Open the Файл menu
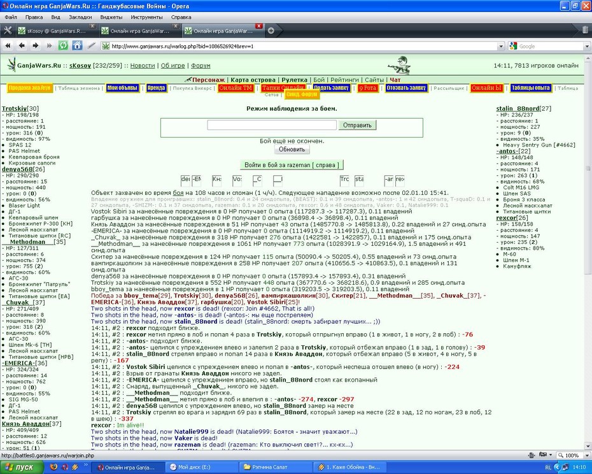The width and height of the screenshot is (592, 474). 11,17
